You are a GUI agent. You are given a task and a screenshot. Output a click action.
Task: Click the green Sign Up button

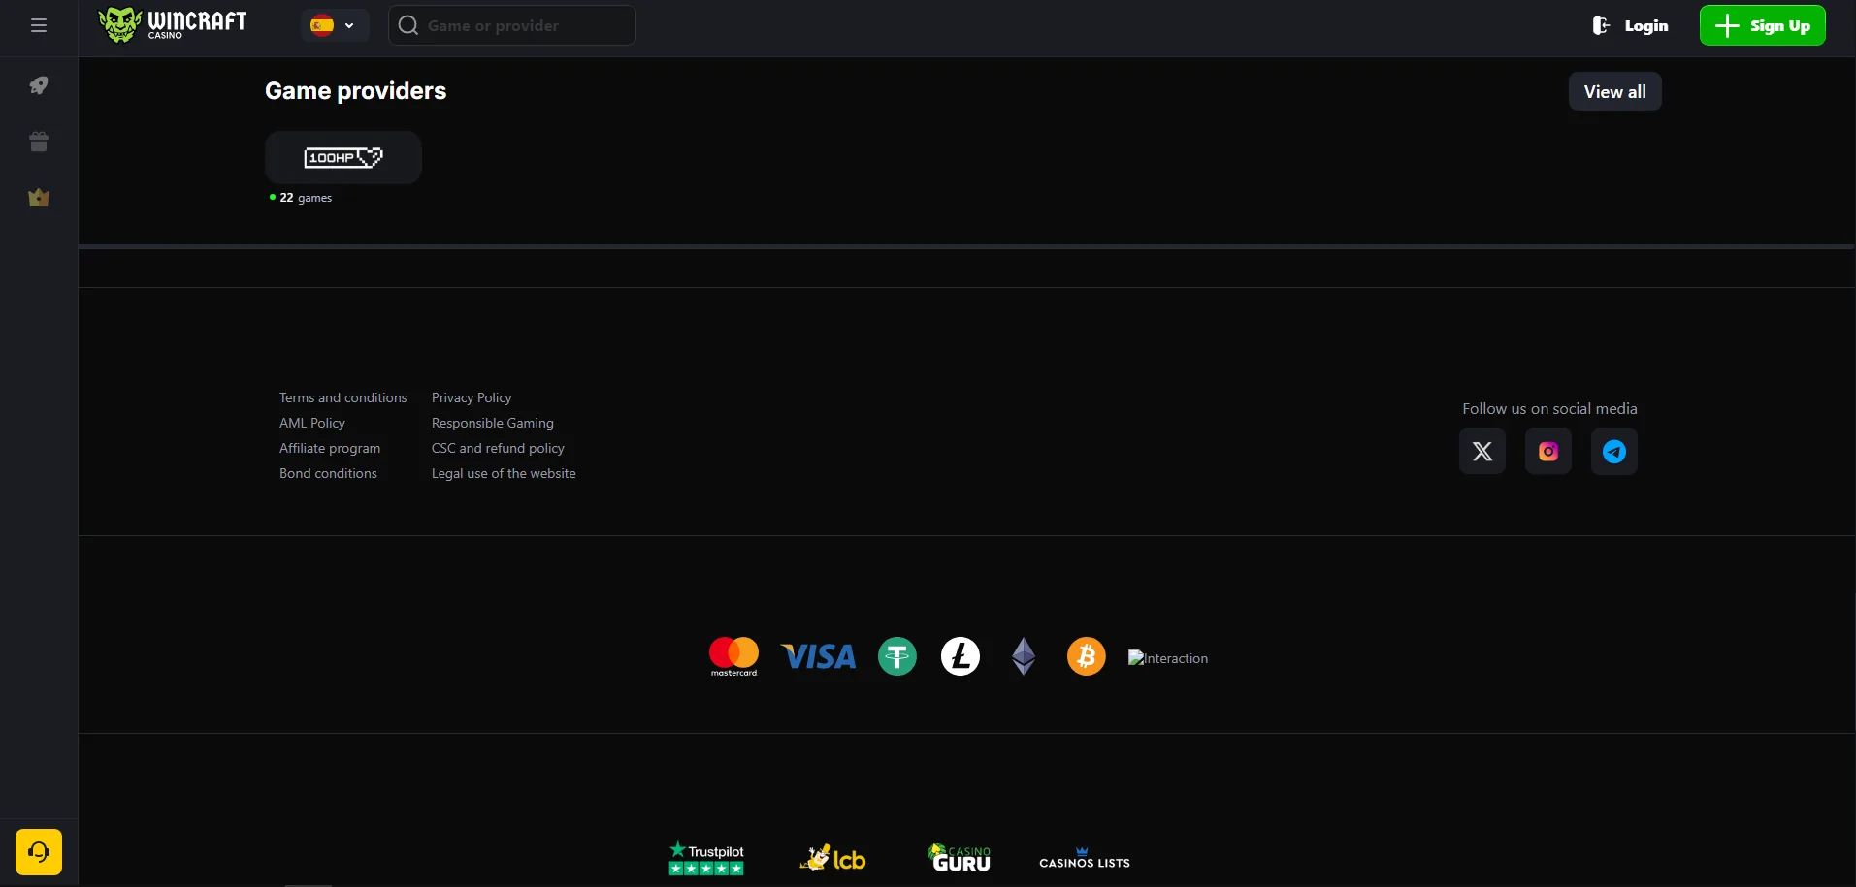coord(1762,25)
